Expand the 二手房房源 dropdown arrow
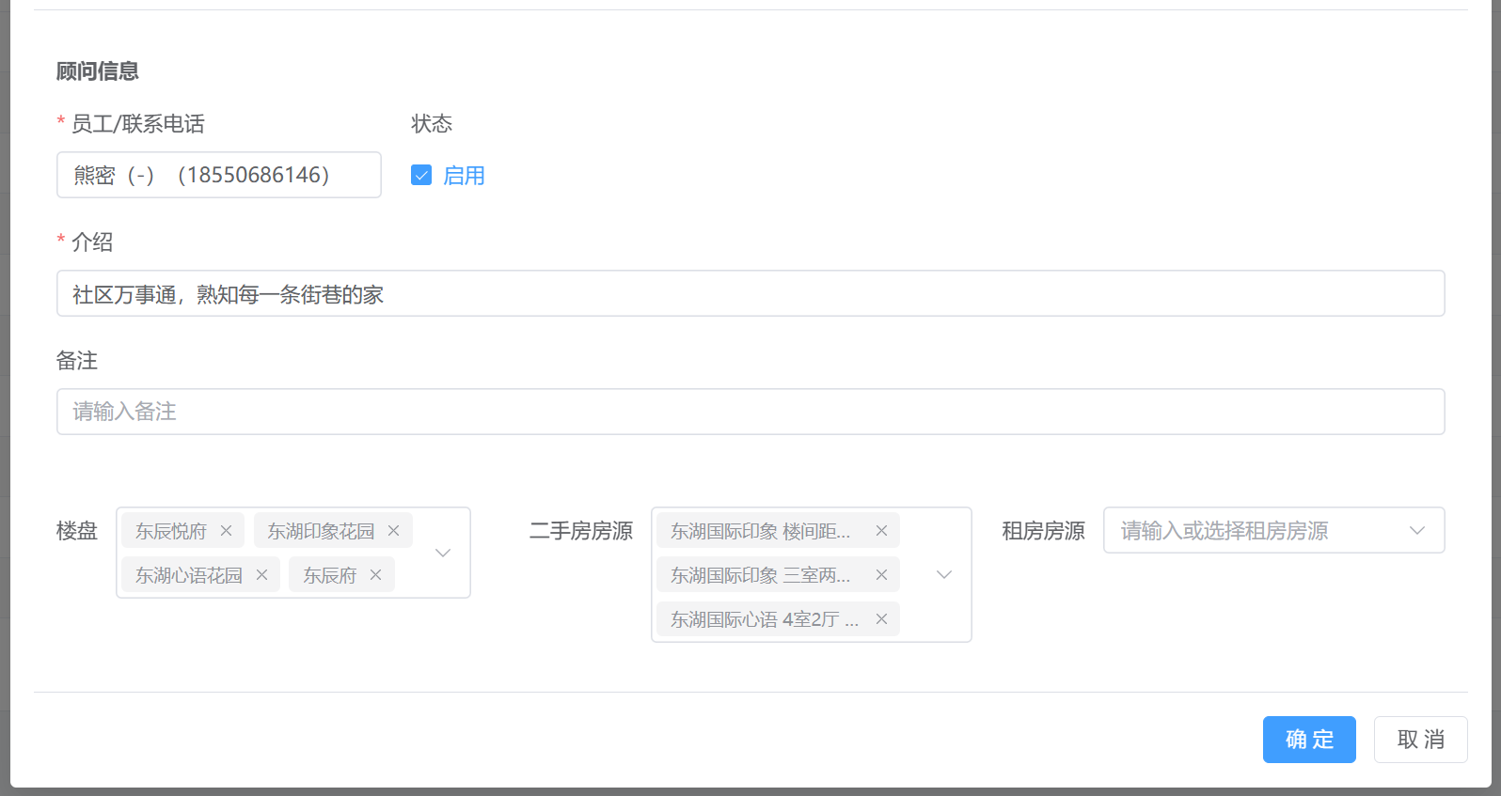The image size is (1501, 796). 944,575
